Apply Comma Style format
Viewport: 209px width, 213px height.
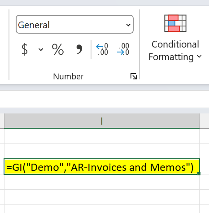[x=79, y=49]
